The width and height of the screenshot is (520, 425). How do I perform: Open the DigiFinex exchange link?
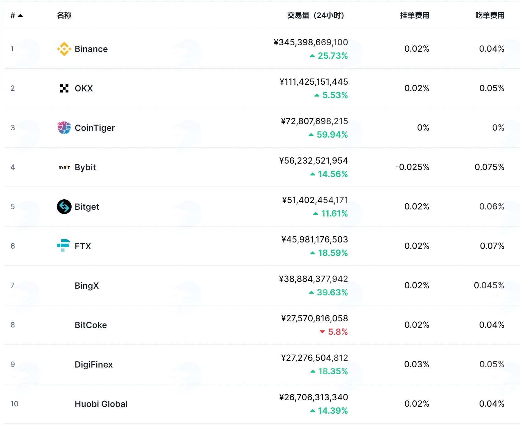(94, 364)
